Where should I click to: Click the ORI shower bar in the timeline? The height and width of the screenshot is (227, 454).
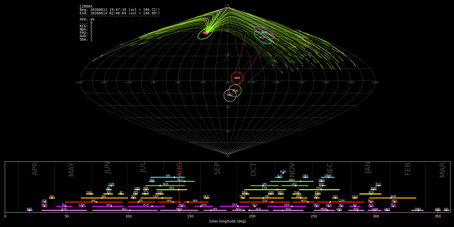266,198
